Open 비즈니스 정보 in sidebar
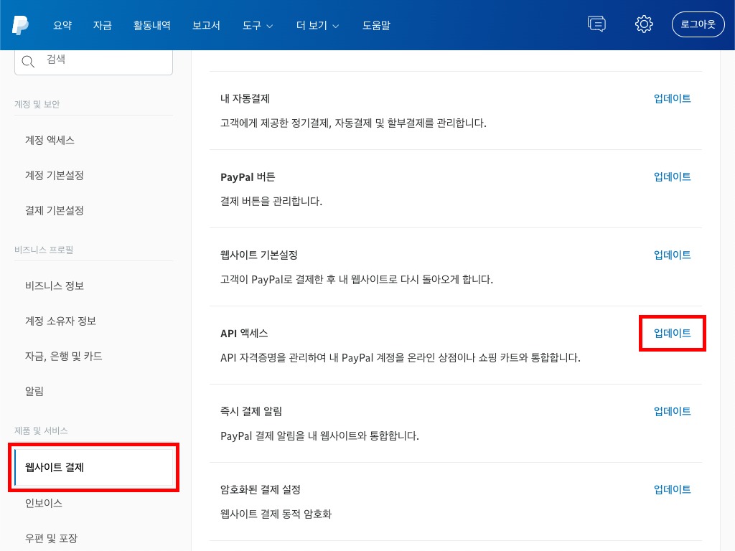The width and height of the screenshot is (735, 551). pyautogui.click(x=55, y=286)
